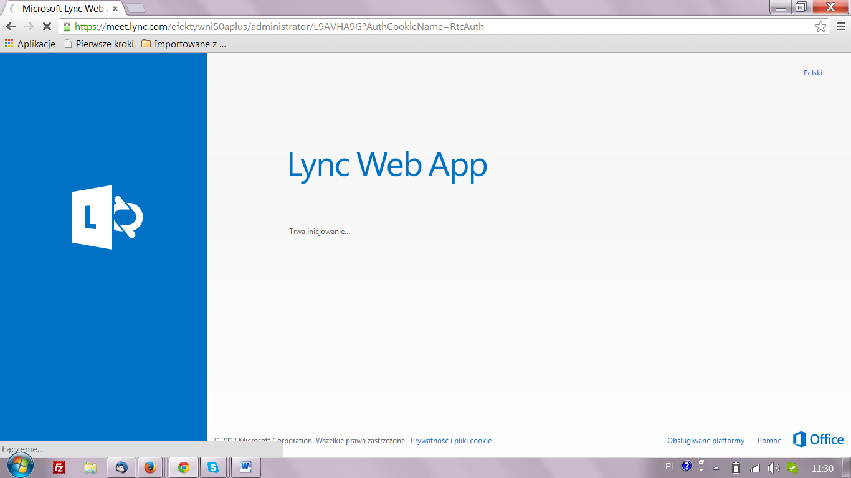Switch to Chrome taskbar button
Image resolution: width=851 pixels, height=478 pixels.
[183, 467]
